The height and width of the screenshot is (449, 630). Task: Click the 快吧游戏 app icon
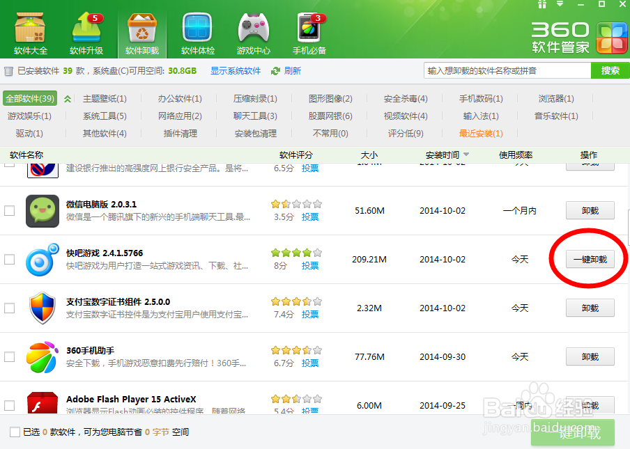coord(43,260)
